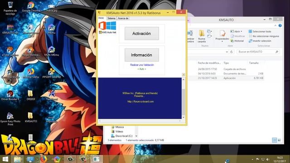Open the Epson Easy Photo Print shortcut

point(10,119)
